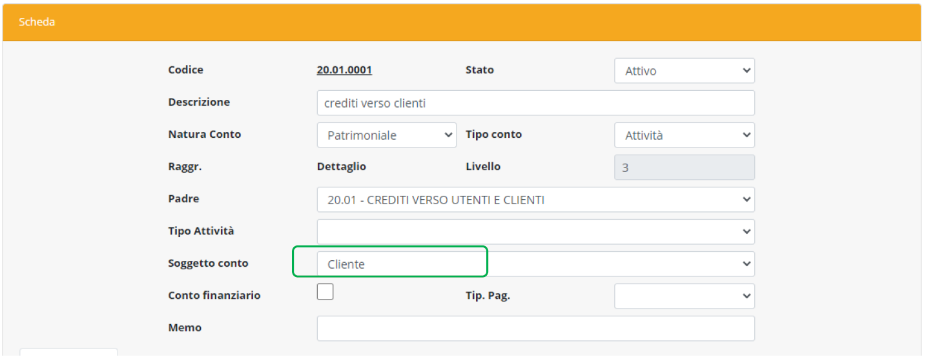
Task: Expand the Padre dropdown list
Action: click(x=535, y=200)
